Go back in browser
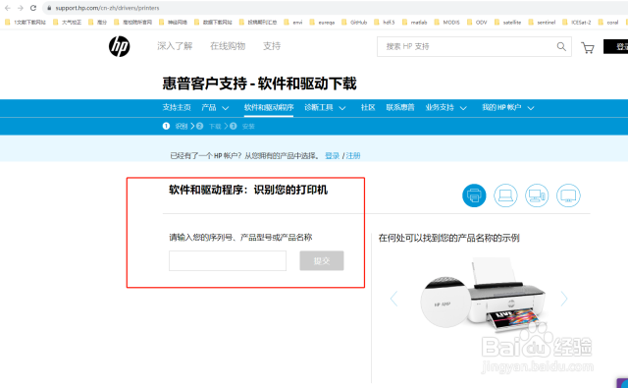This screenshot has width=628, height=388. pyautogui.click(x=8, y=8)
